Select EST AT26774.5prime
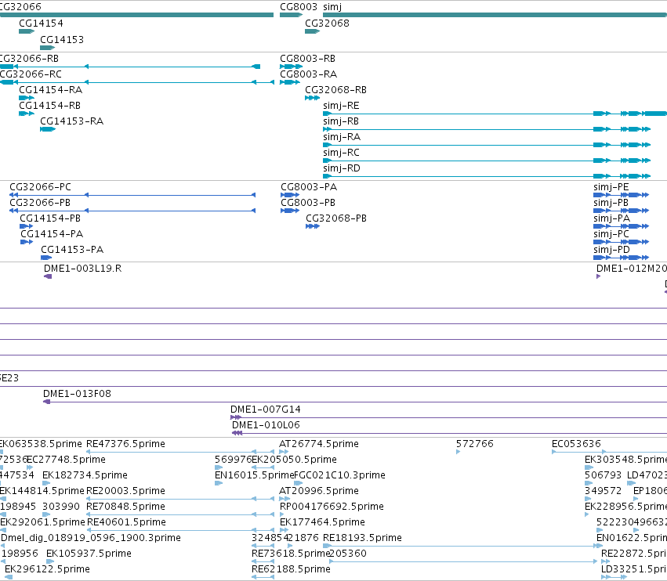This screenshot has width=667, height=581. pyautogui.click(x=319, y=445)
